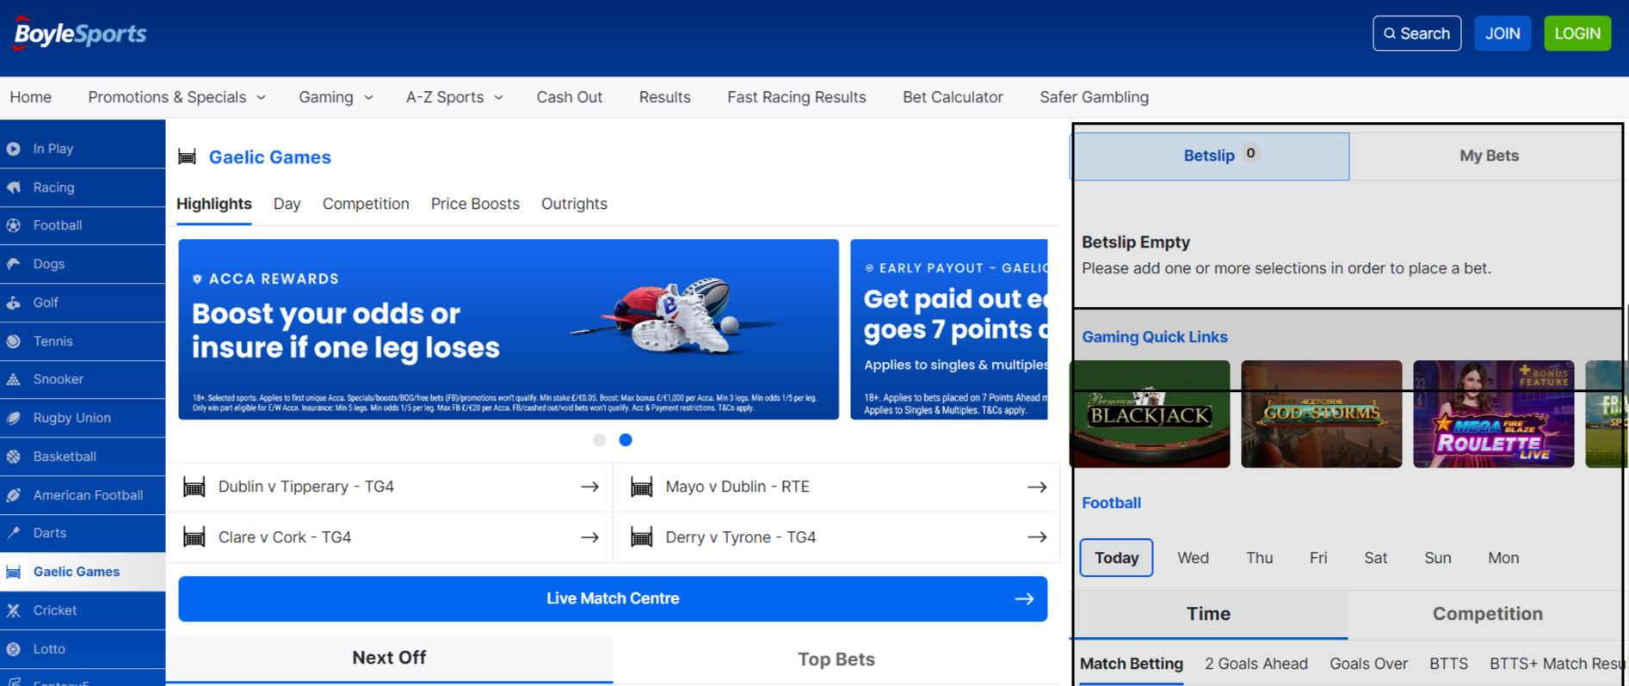The height and width of the screenshot is (686, 1629).
Task: Switch to the My Bets tab
Action: pos(1487,156)
